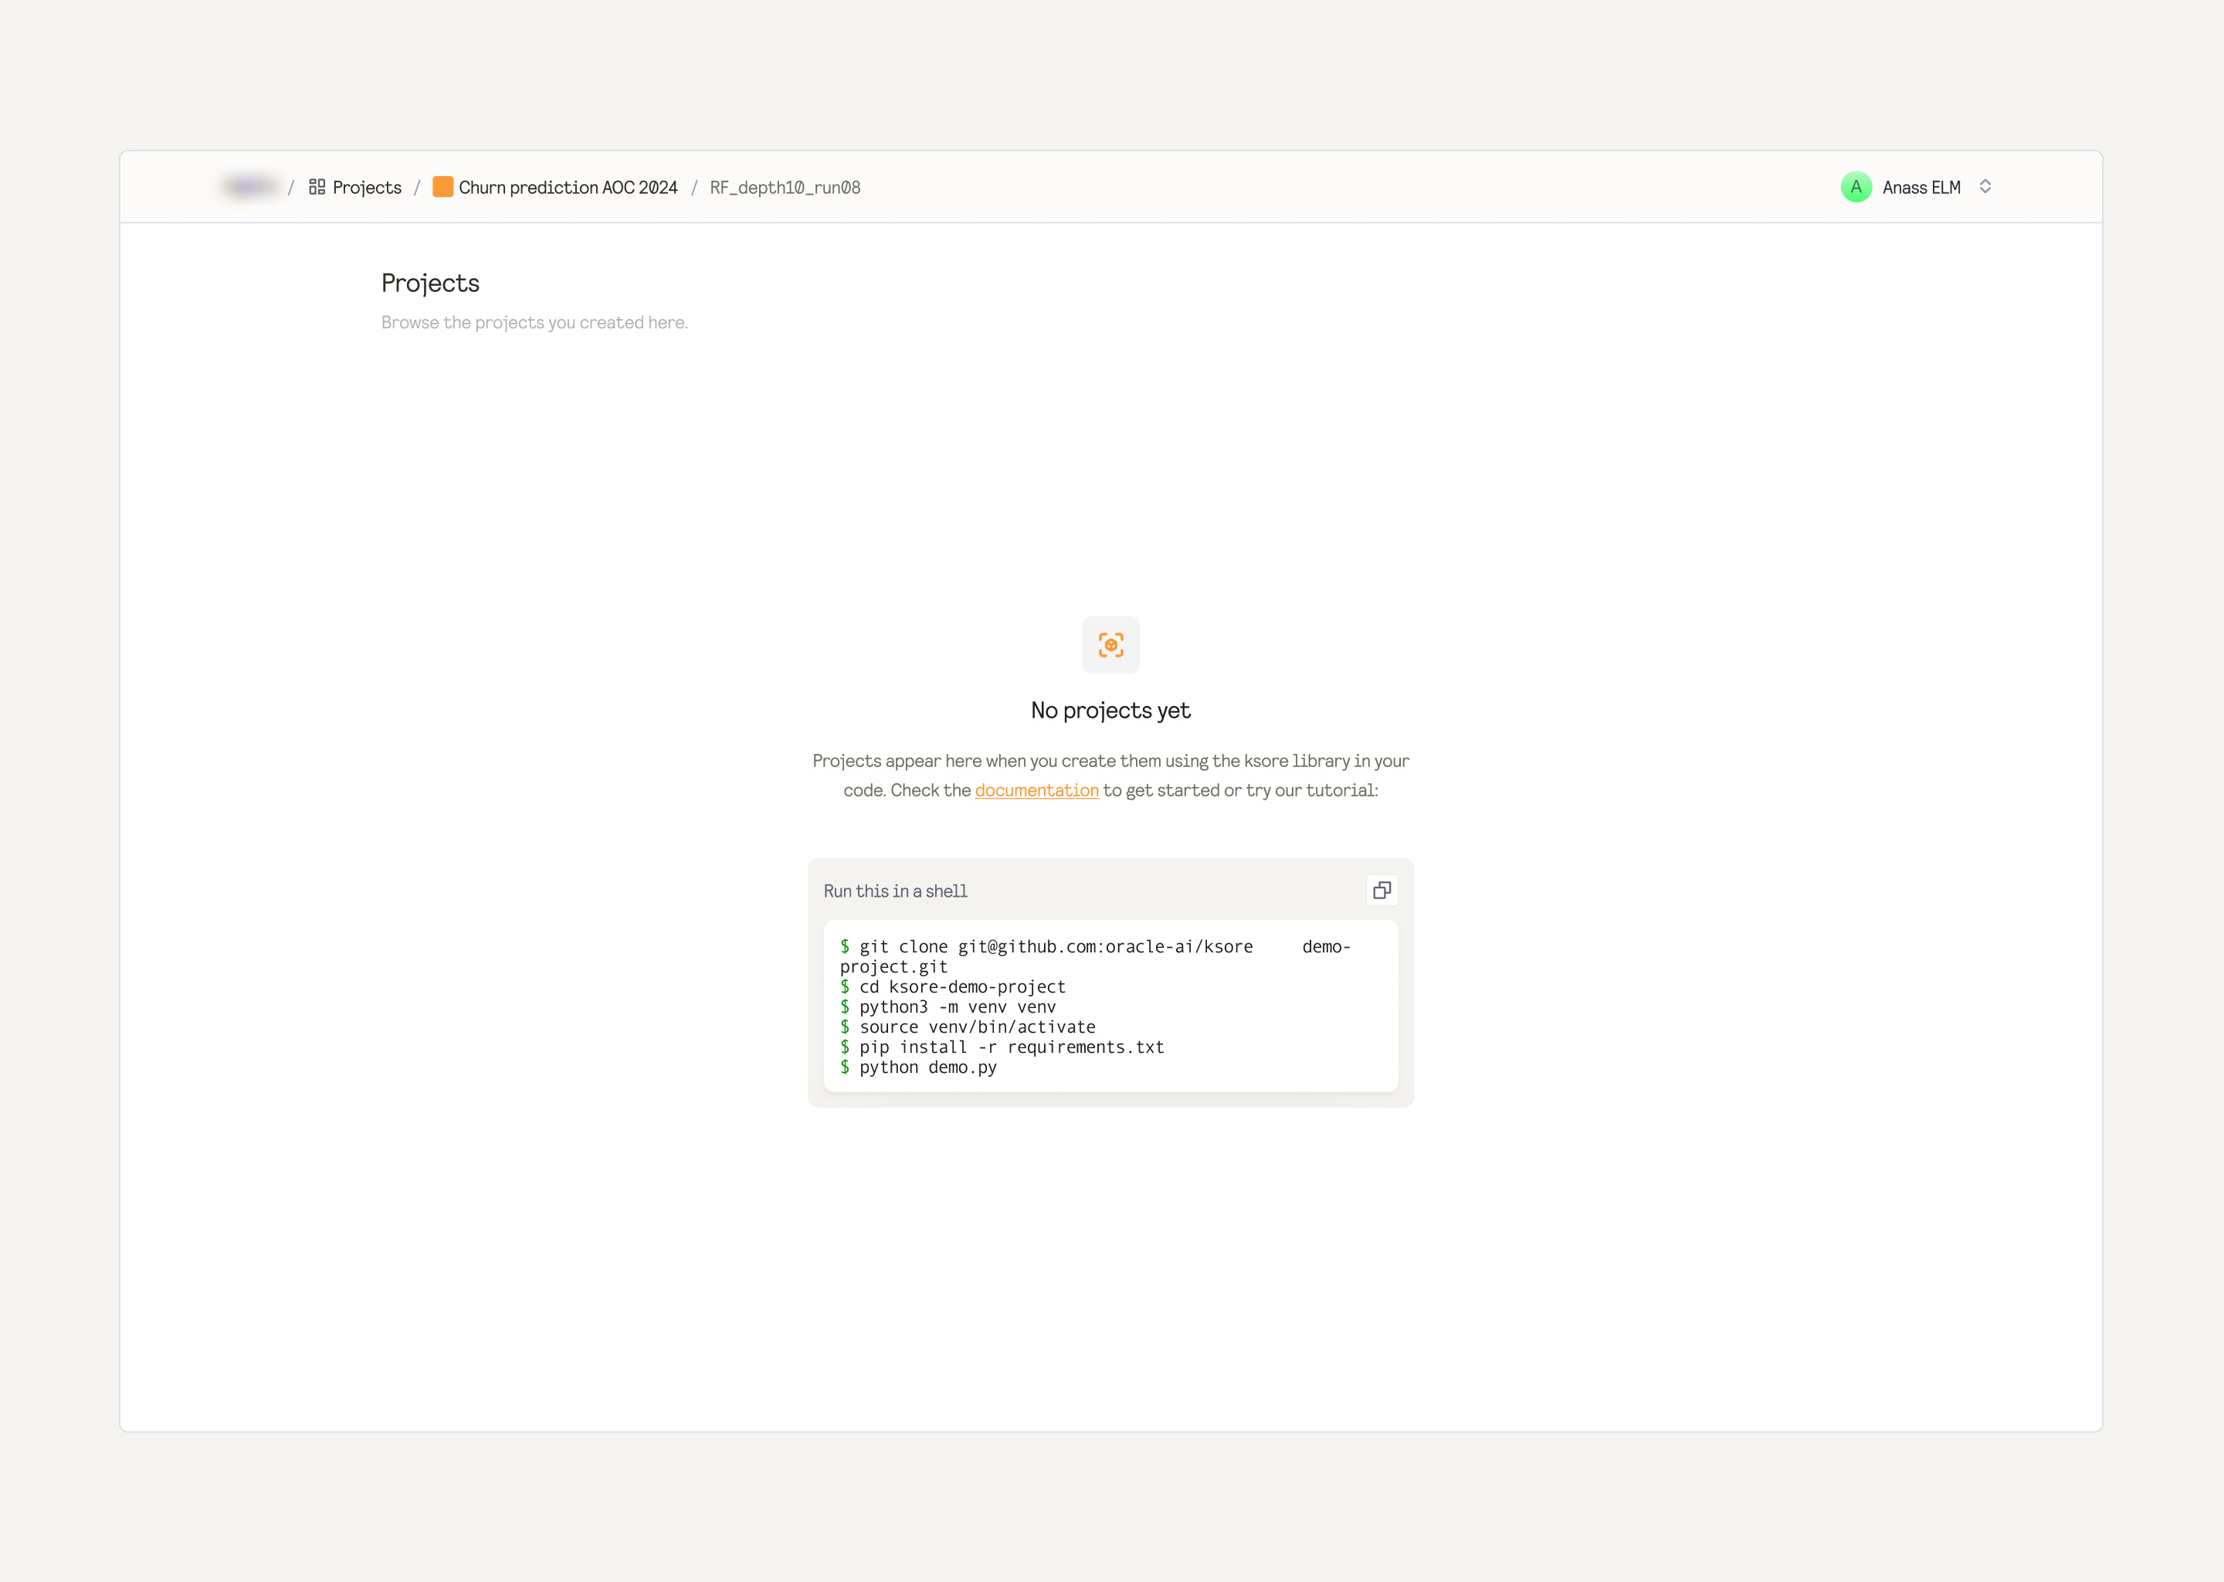Select the pip install requirements line

(1003, 1046)
